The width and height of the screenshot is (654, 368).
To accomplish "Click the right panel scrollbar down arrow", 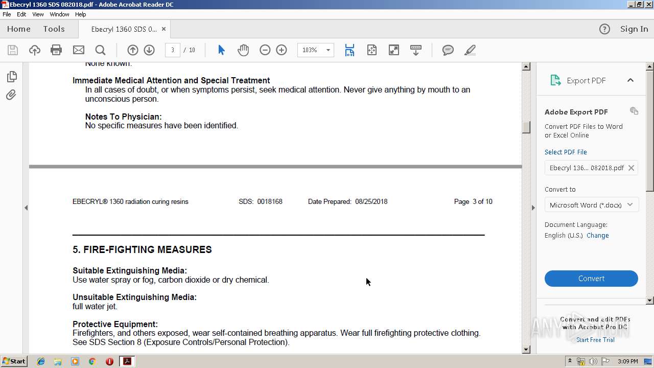I will [x=650, y=301].
